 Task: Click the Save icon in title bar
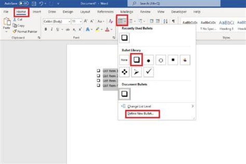click(x=34, y=3)
